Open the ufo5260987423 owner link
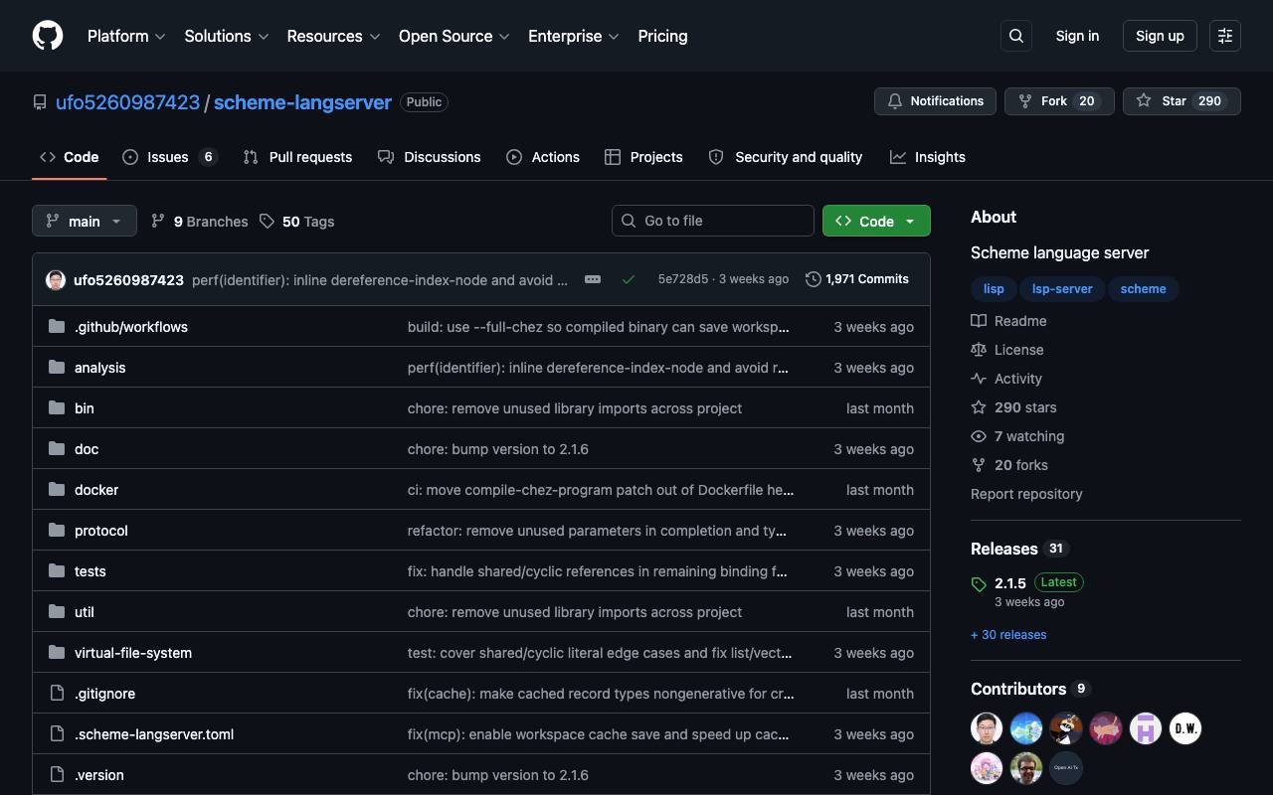 127,102
